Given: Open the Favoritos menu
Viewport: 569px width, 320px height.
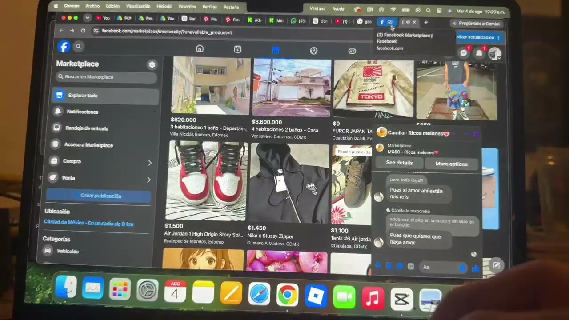Looking at the screenshot, I should pos(187,7).
